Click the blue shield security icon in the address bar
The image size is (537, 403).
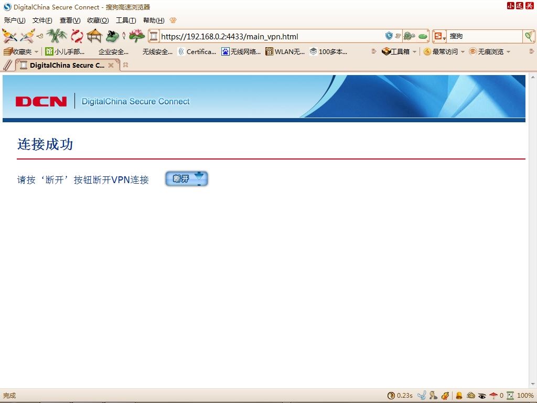pyautogui.click(x=389, y=36)
